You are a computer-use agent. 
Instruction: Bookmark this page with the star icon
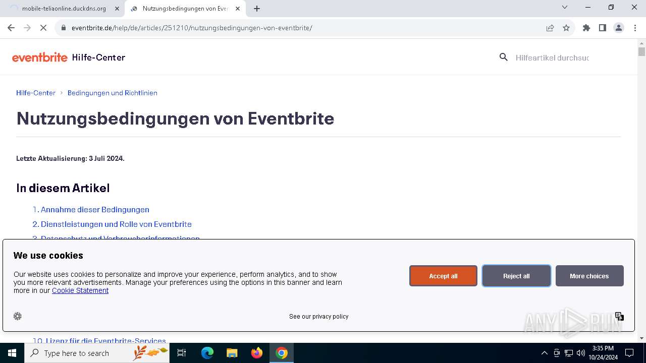[x=566, y=28]
